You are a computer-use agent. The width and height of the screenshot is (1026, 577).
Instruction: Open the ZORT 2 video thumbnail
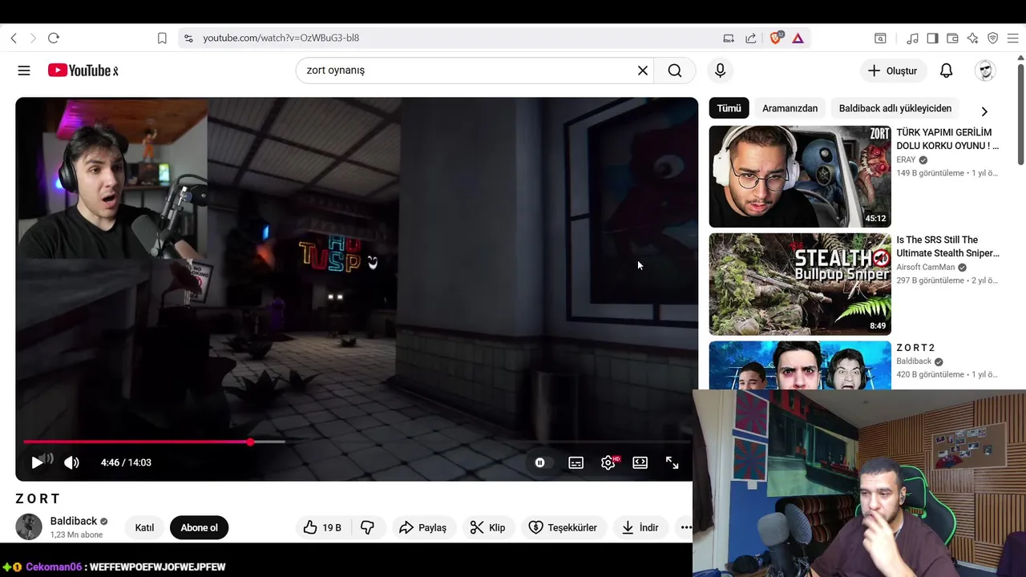pyautogui.click(x=800, y=365)
